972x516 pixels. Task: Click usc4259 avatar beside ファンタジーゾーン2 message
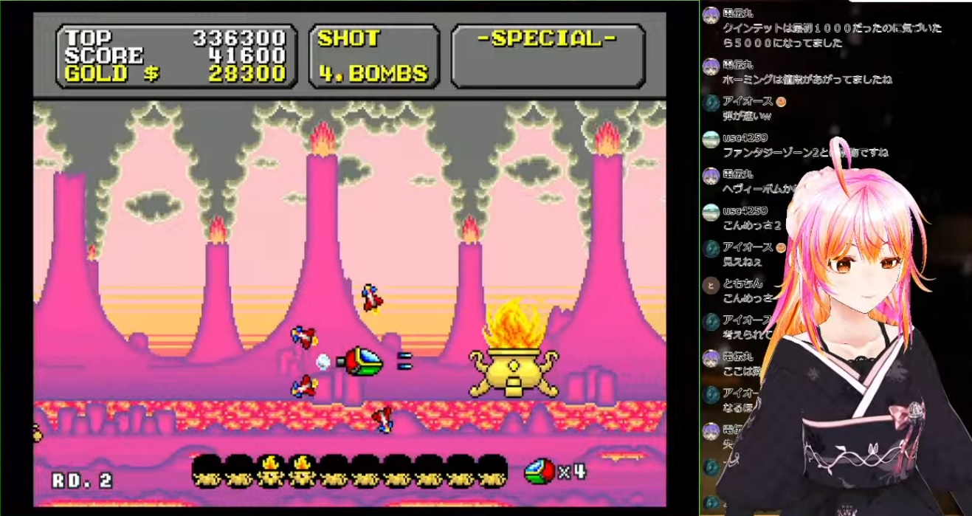[x=711, y=140]
